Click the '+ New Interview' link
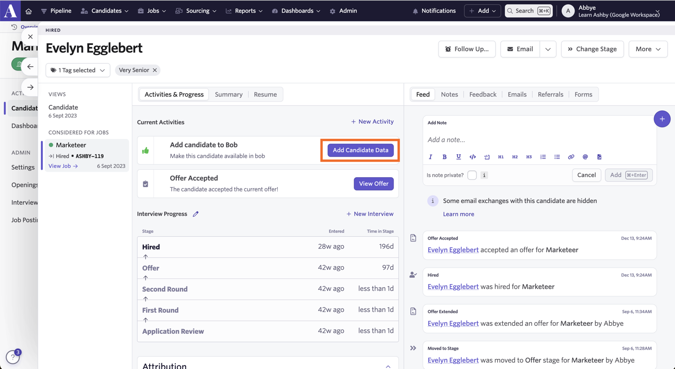Image resolution: width=675 pixels, height=369 pixels. click(x=370, y=214)
